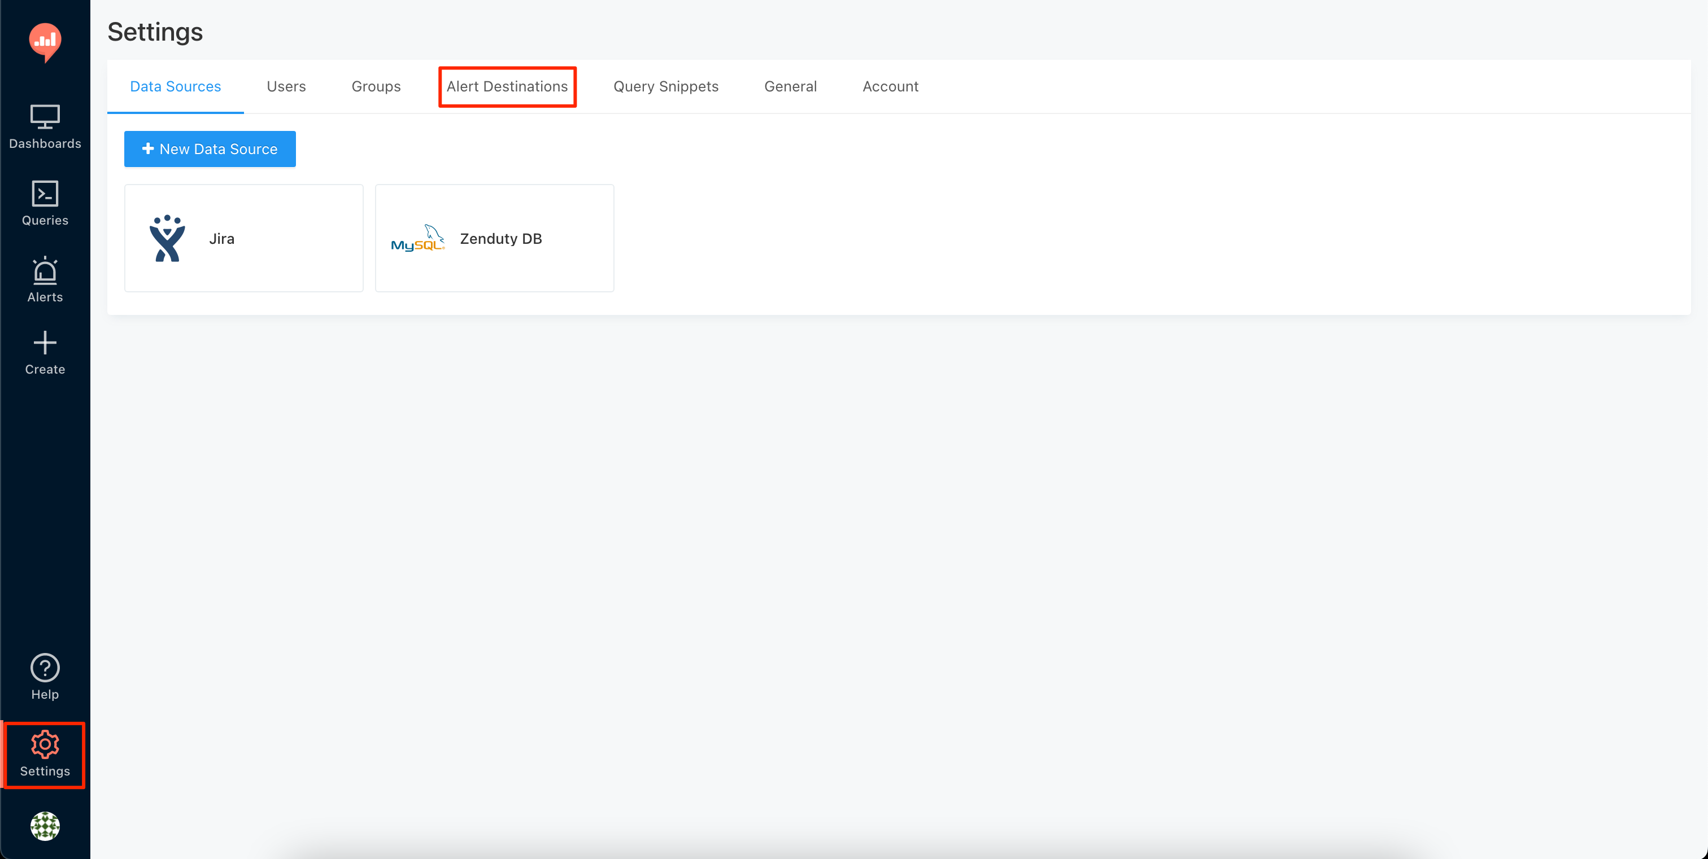Open the Dashboards sidebar icon

(x=45, y=117)
